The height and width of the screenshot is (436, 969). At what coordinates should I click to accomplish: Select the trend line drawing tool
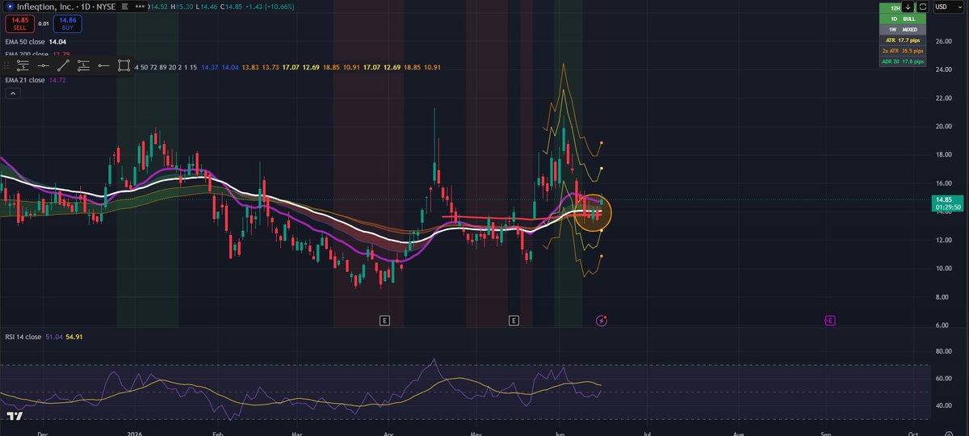64,65
